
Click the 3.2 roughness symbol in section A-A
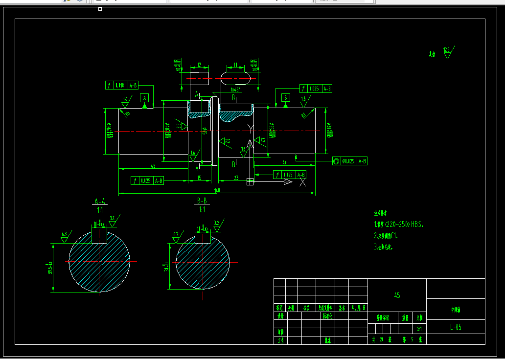pos(114,221)
